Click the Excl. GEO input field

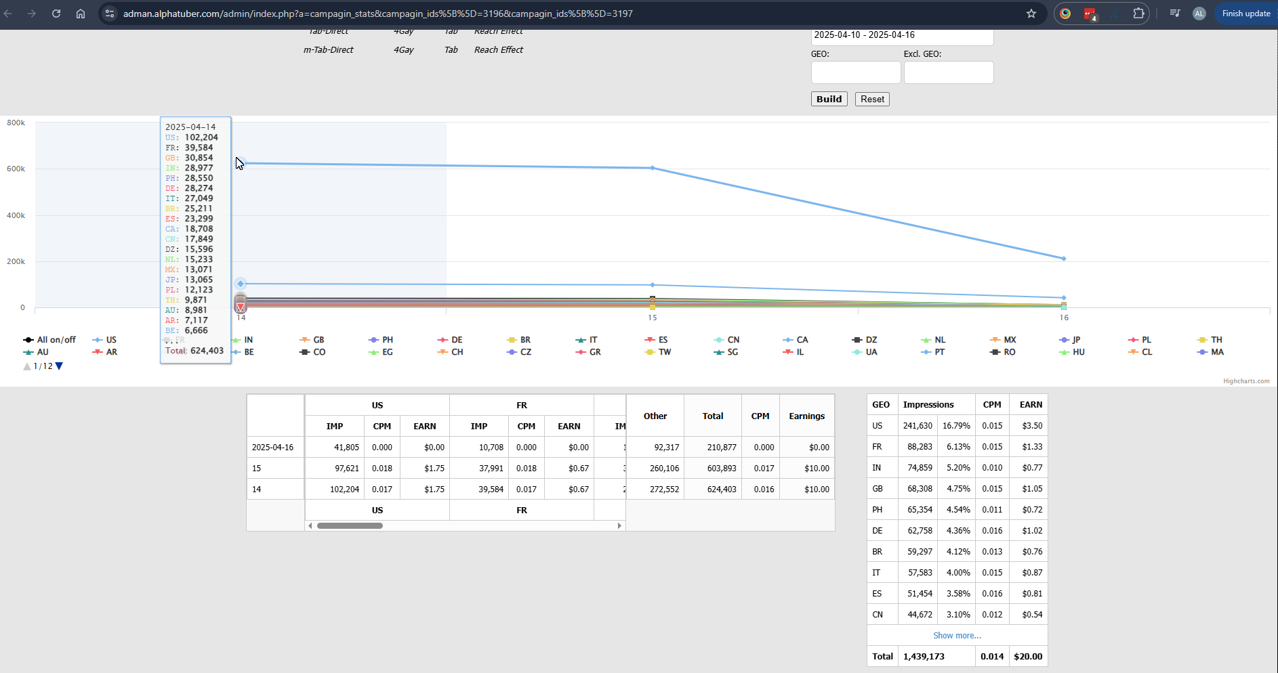(x=948, y=72)
